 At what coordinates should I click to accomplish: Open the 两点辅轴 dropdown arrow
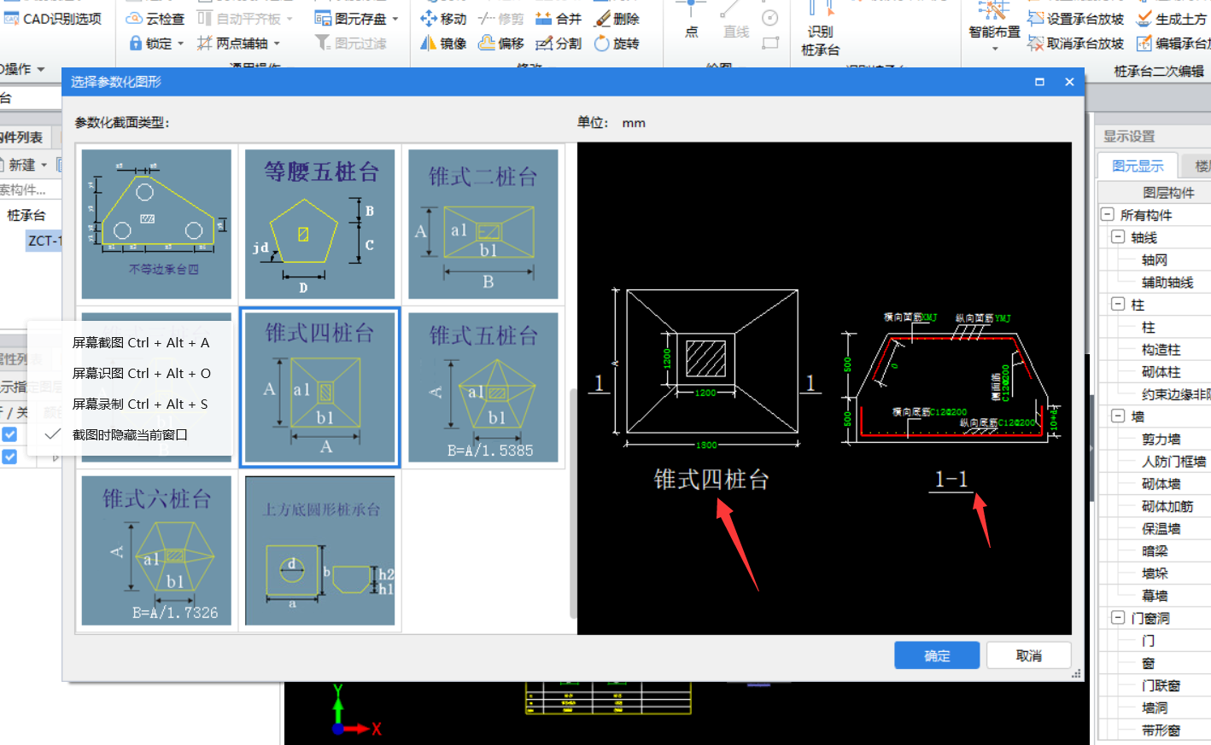277,44
